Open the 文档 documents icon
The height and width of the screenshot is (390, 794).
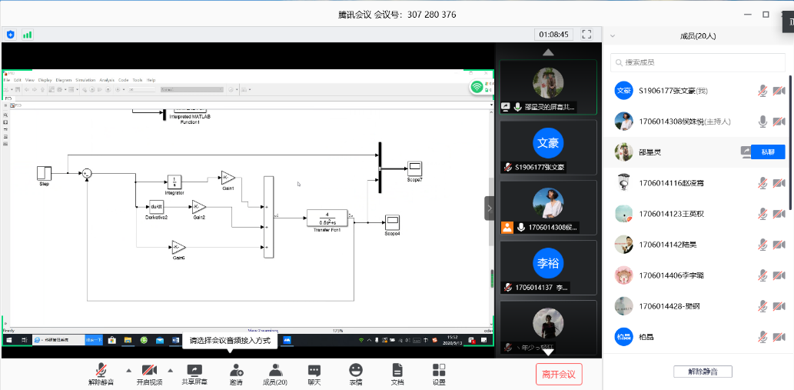pos(397,371)
